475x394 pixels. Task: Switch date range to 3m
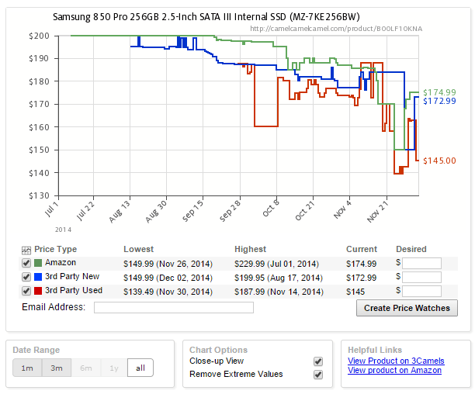point(57,368)
